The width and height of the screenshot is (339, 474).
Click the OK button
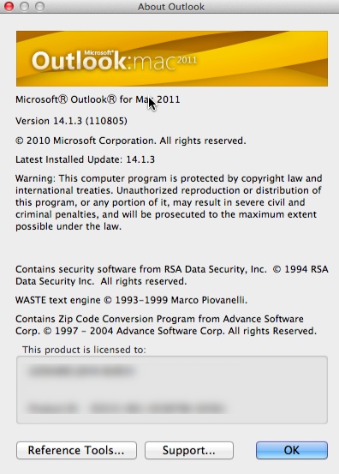[x=292, y=450]
